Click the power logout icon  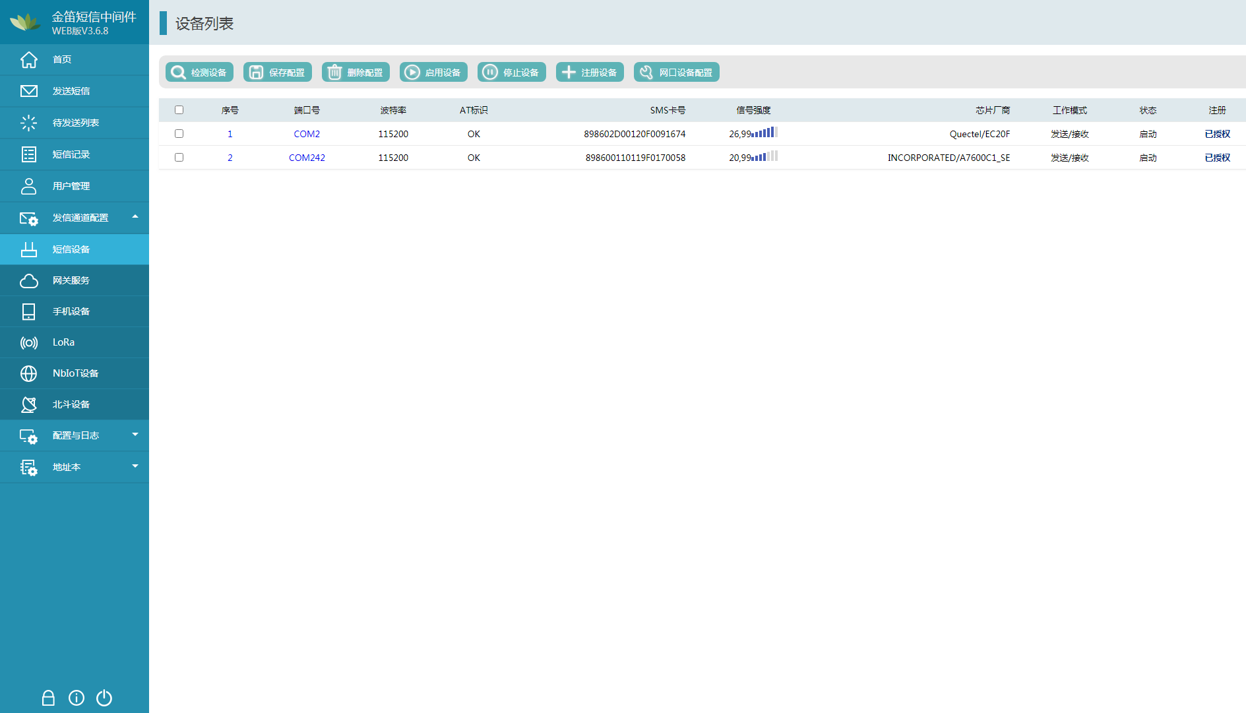[x=104, y=698]
